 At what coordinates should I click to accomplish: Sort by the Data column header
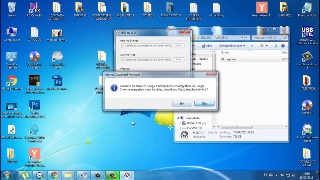point(284,52)
